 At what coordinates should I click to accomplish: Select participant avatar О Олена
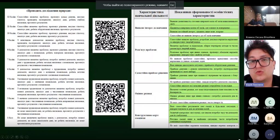pyautogui.click(x=254, y=134)
